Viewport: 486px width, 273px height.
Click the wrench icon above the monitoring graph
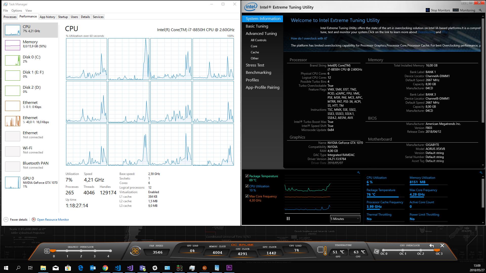(x=358, y=172)
